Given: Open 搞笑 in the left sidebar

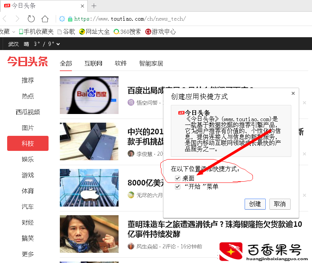Looking at the screenshot, I should (28, 238).
